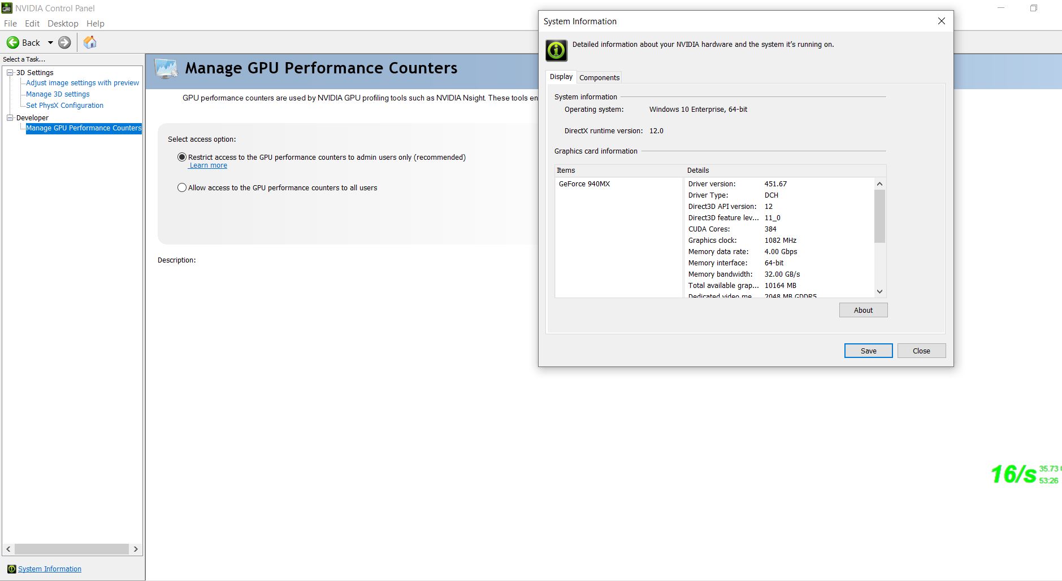Restore down the NVIDIA Control Panel window

point(1034,8)
